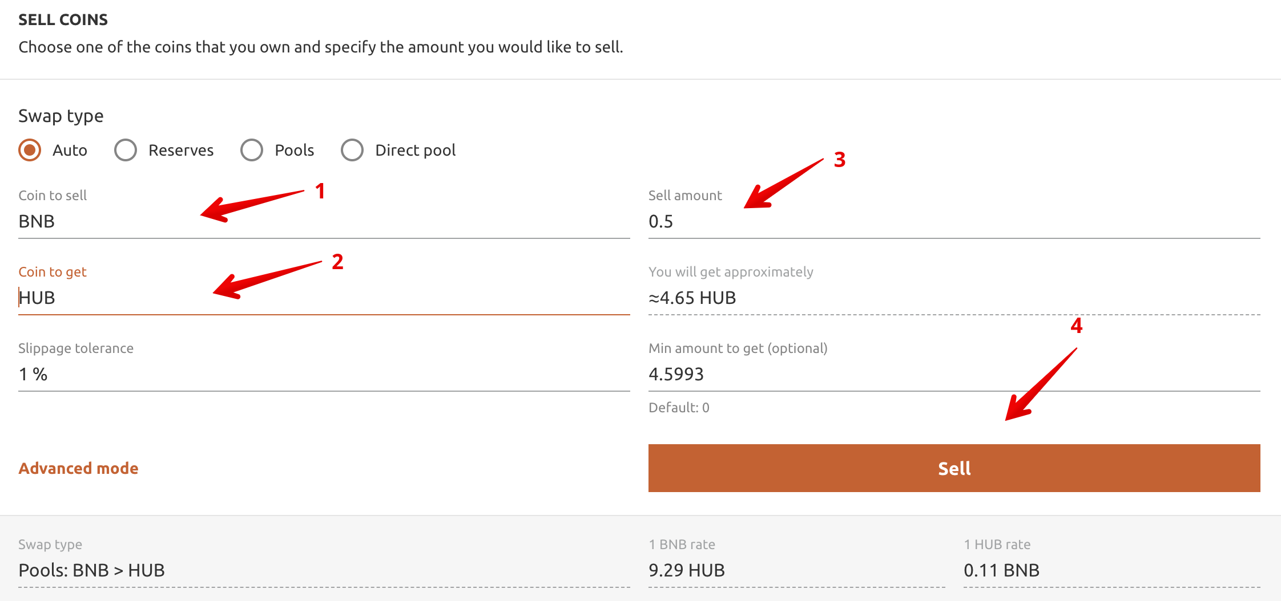Click the Reserves label text
The height and width of the screenshot is (601, 1281).
click(x=181, y=151)
